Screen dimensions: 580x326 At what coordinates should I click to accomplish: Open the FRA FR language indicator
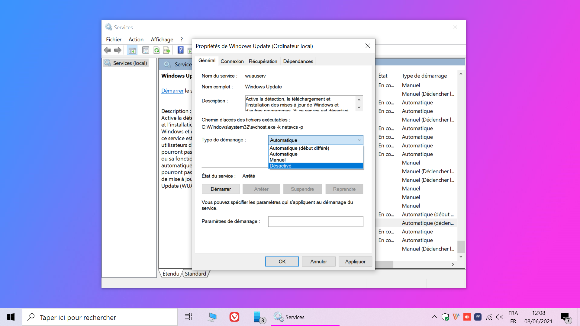513,317
